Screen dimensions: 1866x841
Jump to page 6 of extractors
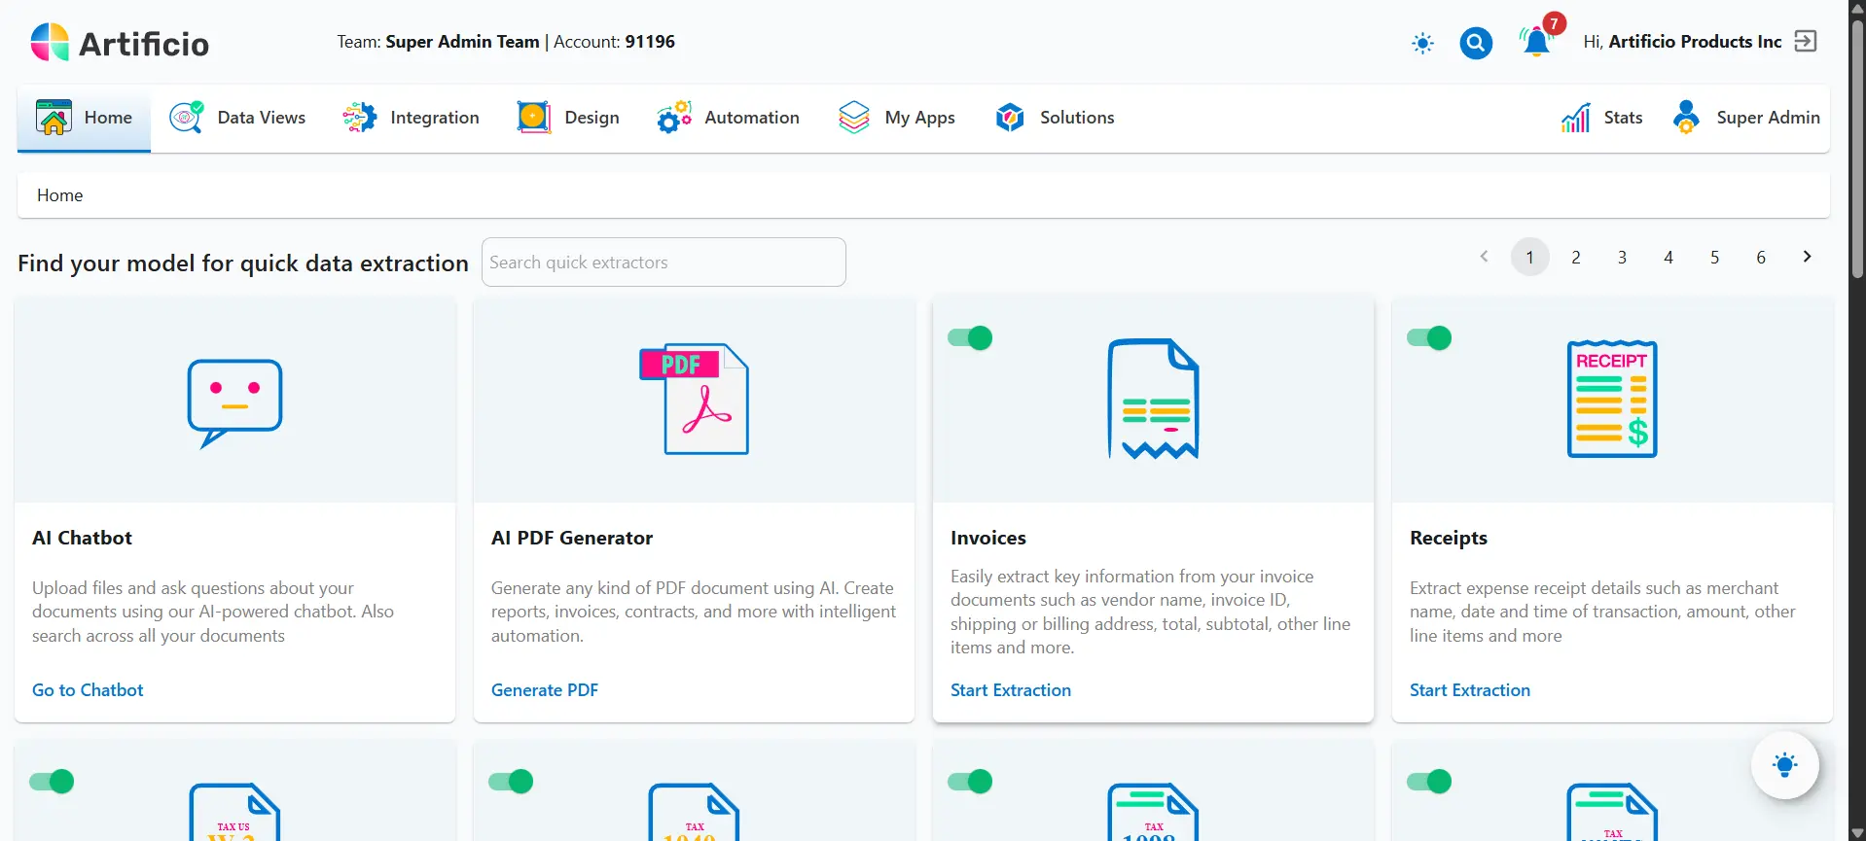click(x=1761, y=257)
